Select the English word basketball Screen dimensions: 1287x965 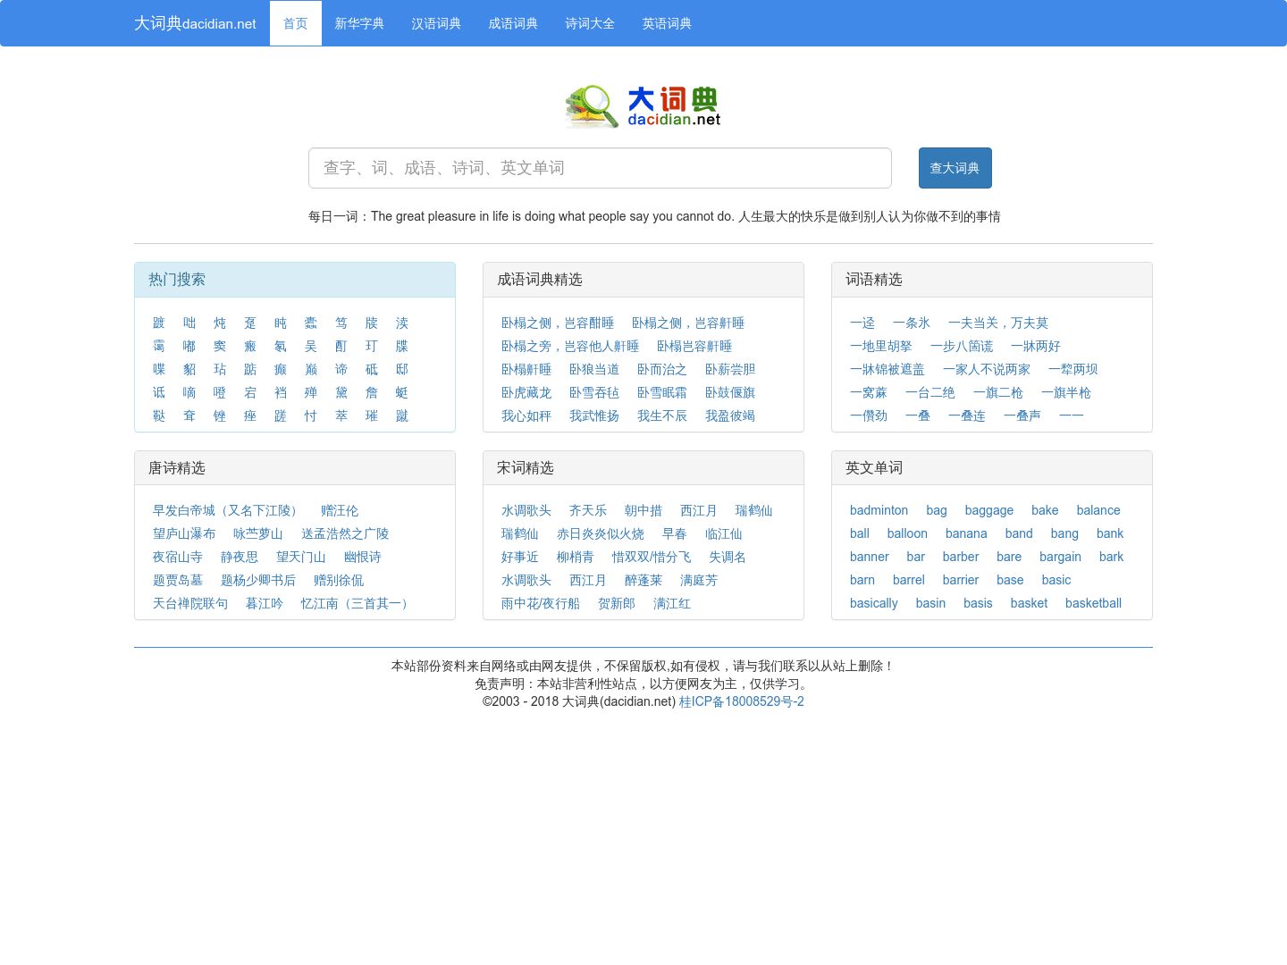[x=1094, y=603]
